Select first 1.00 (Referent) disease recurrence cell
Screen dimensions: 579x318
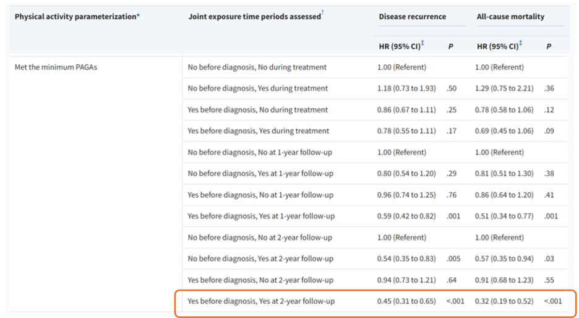(x=401, y=67)
